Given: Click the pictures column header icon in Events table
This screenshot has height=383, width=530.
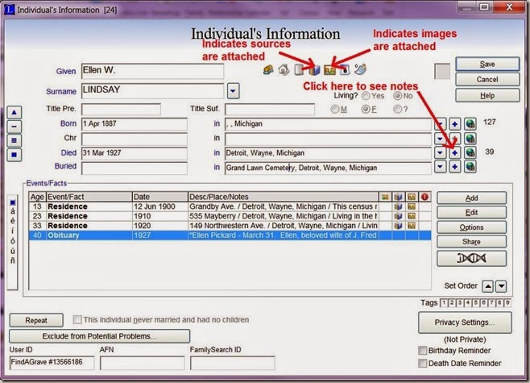Looking at the screenshot, I should coord(412,197).
